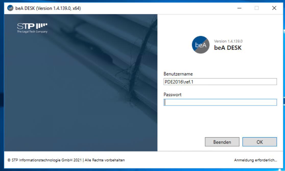285x171 pixels.
Task: Click the STP Informationstechnologie copyright text
Action: [x=66, y=160]
